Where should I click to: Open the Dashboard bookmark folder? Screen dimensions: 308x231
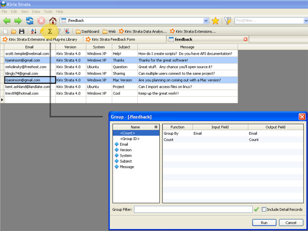click(87, 31)
